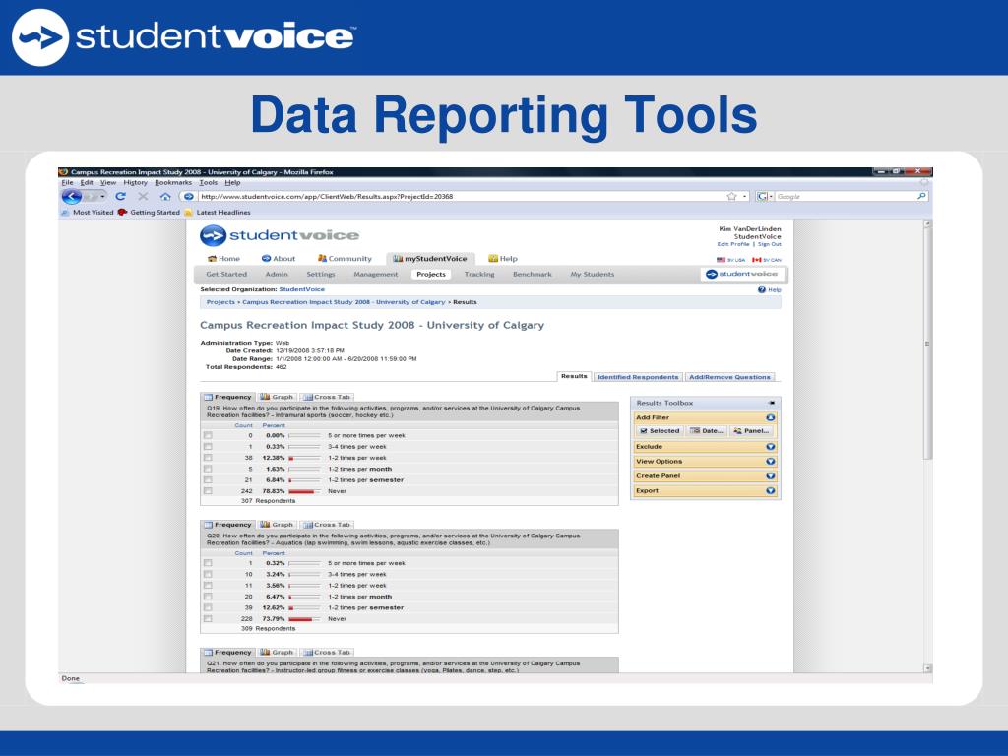Viewport: 1008px width, 756px height.
Task: Go to the browser Home icon
Action: pyautogui.click(x=165, y=196)
